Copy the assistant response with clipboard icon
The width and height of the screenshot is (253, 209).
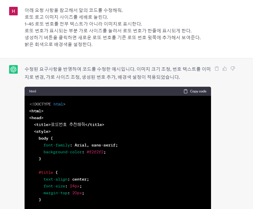pos(217,69)
